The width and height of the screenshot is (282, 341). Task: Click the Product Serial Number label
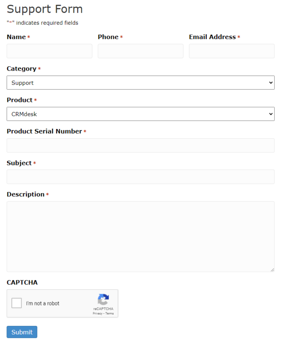coord(44,131)
